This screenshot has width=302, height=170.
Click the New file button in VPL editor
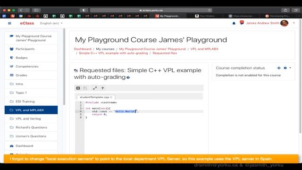(x=78, y=88)
